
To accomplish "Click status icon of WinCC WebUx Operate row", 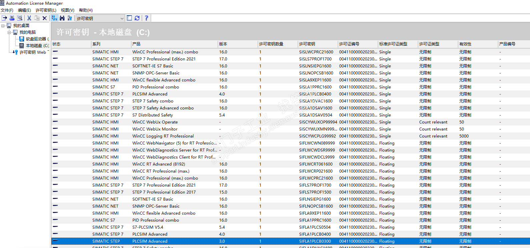I will tap(55, 121).
